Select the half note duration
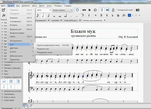The height and width of the screenshot is (109, 151). pos(48,15)
